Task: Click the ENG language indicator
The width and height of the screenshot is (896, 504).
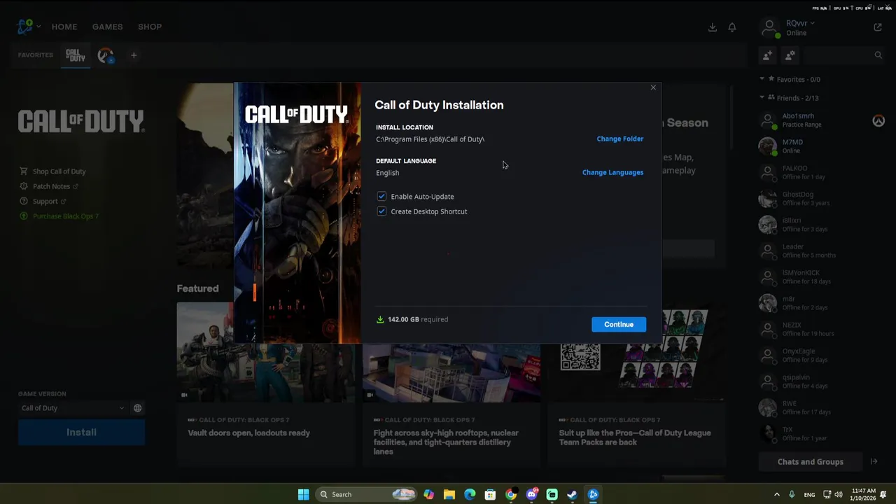Action: 809,494
